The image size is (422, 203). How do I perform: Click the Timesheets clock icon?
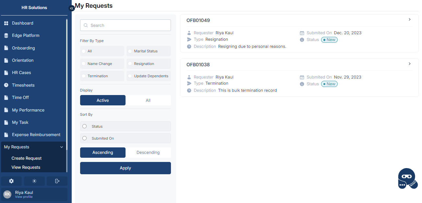tap(6, 85)
